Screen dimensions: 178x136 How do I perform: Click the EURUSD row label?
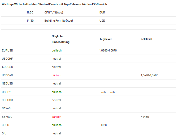[x=7, y=50]
